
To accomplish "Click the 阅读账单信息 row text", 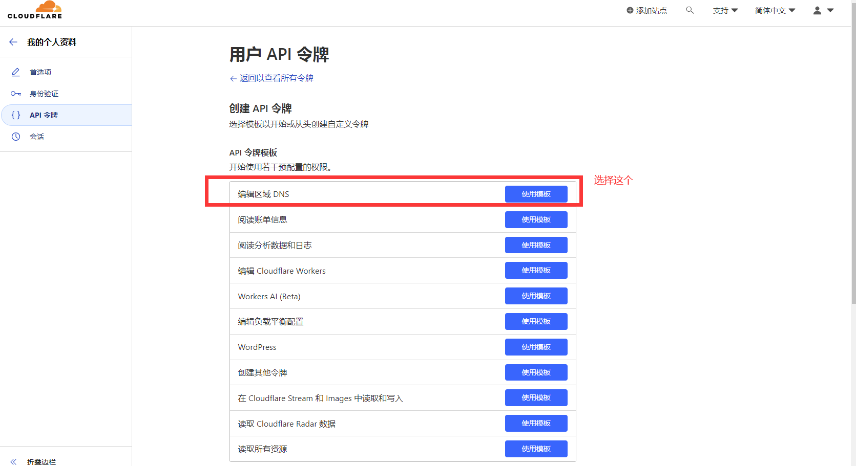I will coord(262,220).
